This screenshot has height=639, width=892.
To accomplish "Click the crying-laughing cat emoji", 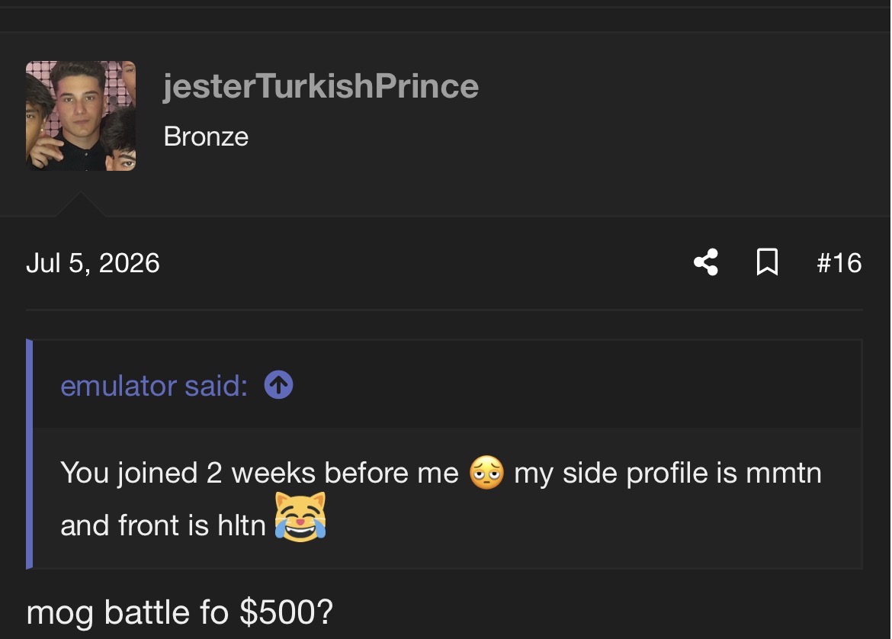I will pyautogui.click(x=300, y=517).
